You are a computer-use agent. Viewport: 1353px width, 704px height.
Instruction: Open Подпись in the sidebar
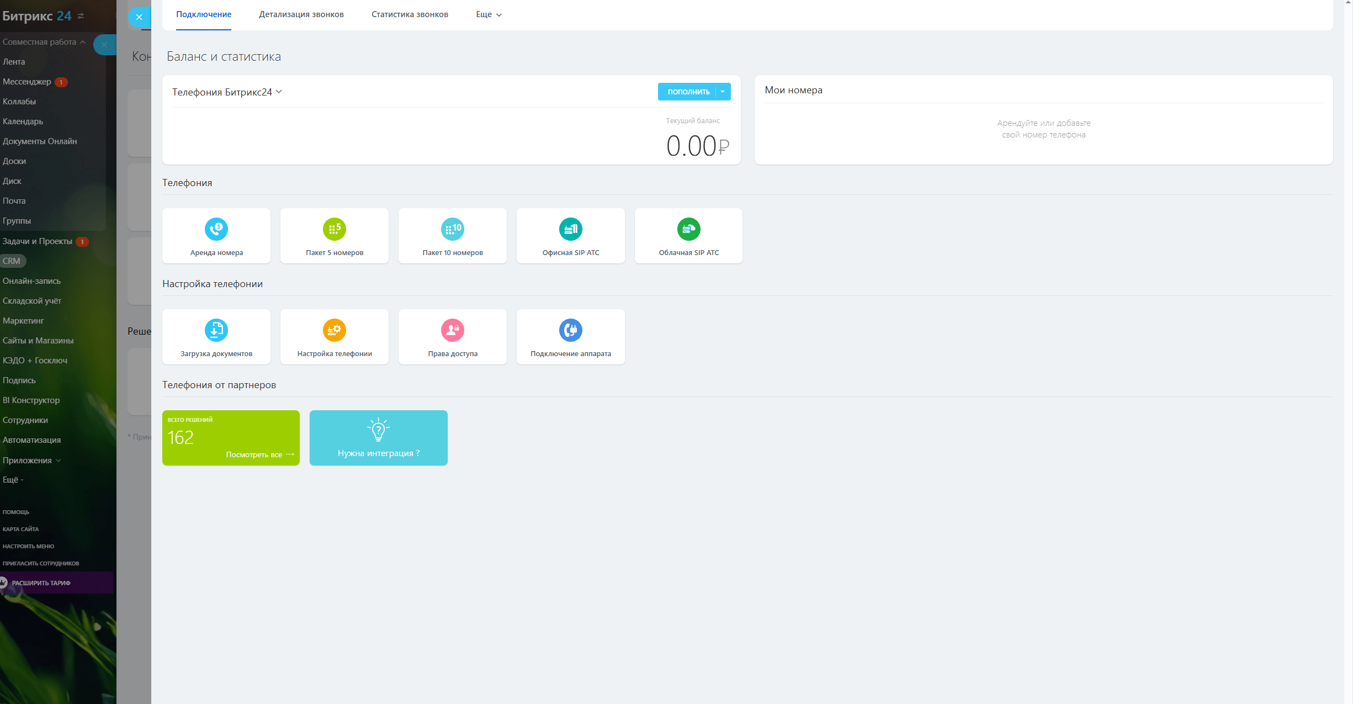tap(19, 380)
